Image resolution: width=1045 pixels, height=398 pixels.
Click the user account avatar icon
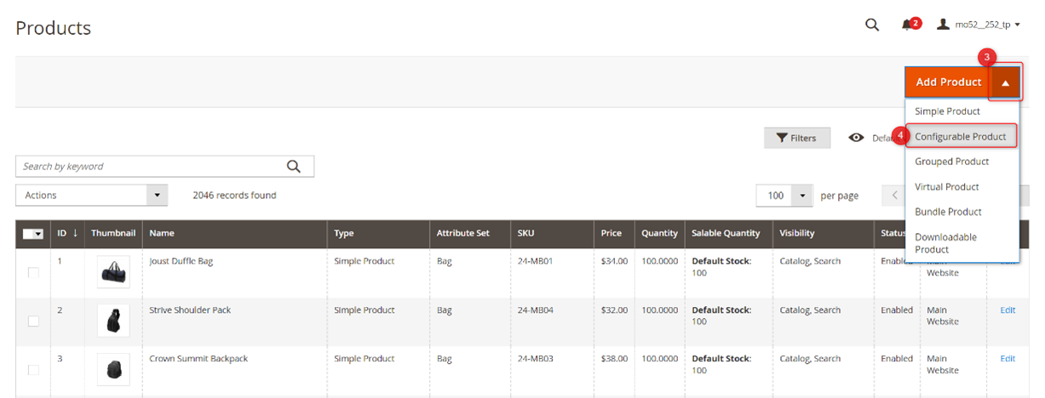coord(943,25)
